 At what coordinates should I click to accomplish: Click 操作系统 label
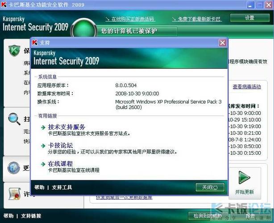pos(48,102)
